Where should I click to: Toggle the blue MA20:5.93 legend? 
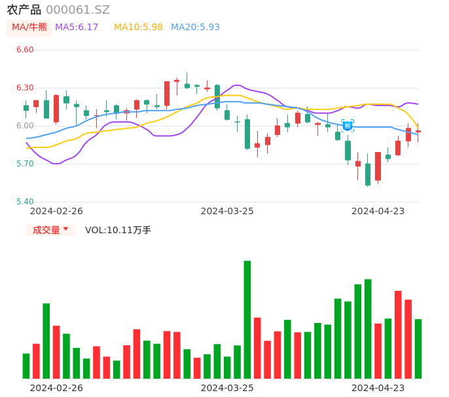tap(195, 28)
